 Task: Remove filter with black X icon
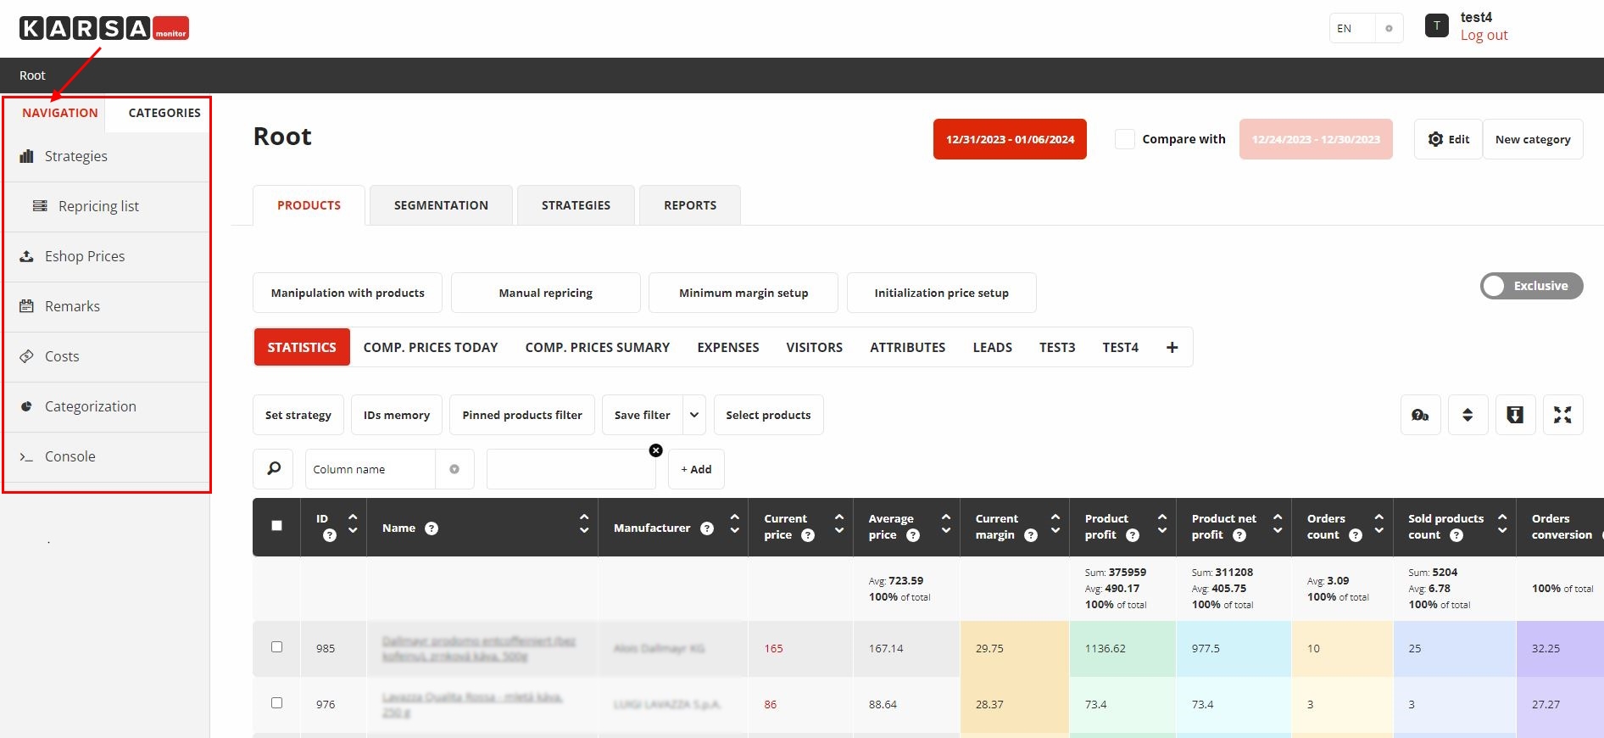point(655,450)
